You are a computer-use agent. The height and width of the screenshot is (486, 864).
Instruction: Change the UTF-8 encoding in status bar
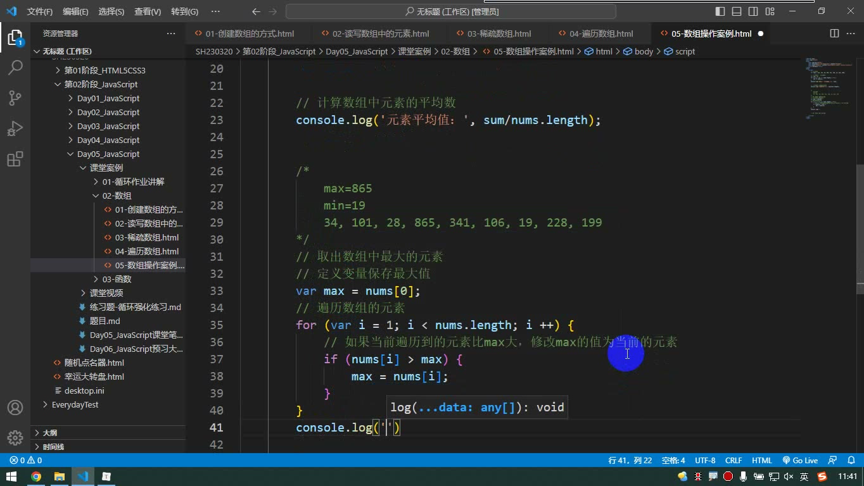click(705, 461)
